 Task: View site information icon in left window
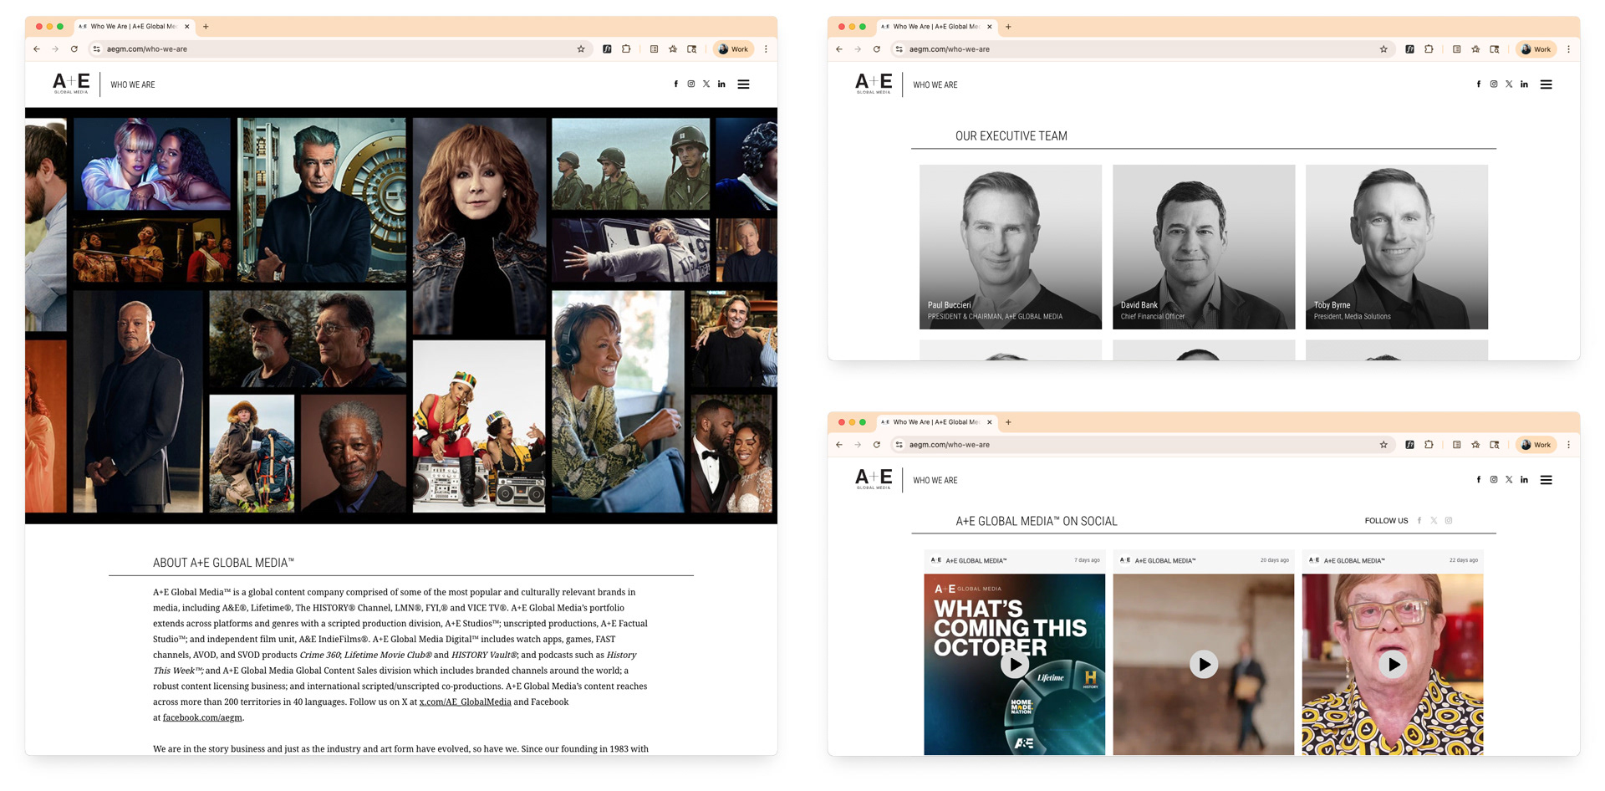pyautogui.click(x=97, y=49)
